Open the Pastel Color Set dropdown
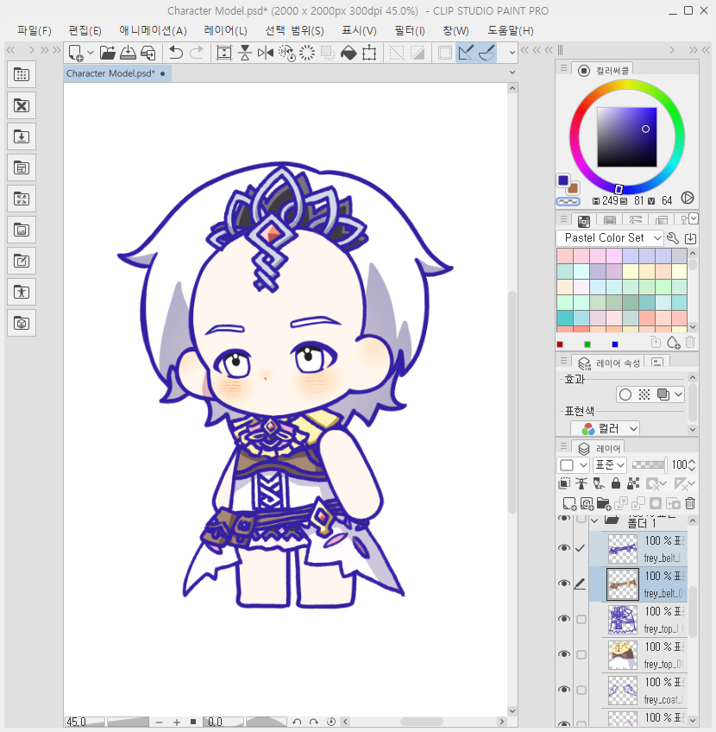Viewport: 716px width, 732px height. tap(610, 238)
